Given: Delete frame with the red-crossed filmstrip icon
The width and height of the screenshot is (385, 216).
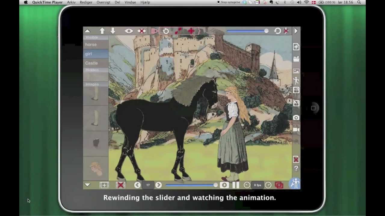Looking at the screenshot, I should pos(121,185).
